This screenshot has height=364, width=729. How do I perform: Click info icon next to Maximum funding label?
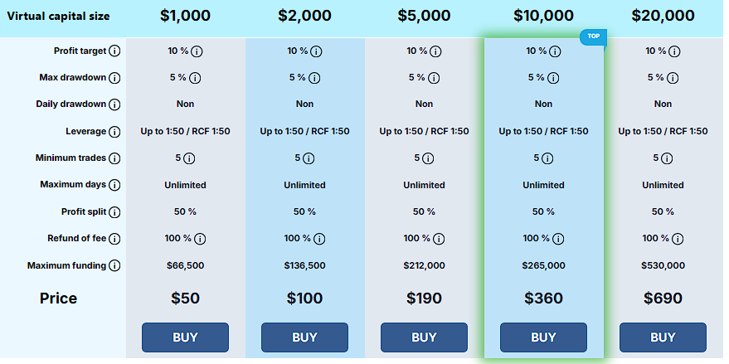coord(114,266)
